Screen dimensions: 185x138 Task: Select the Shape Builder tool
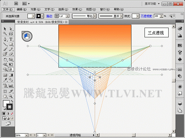click(x=5, y=69)
